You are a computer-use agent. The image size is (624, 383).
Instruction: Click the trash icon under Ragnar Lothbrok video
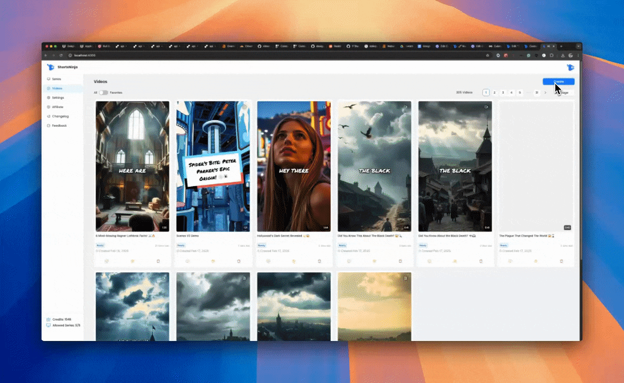point(158,261)
